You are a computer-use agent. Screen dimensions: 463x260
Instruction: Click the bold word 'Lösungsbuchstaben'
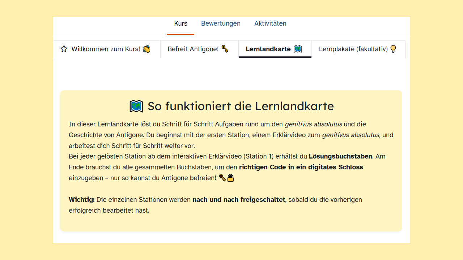coord(340,156)
